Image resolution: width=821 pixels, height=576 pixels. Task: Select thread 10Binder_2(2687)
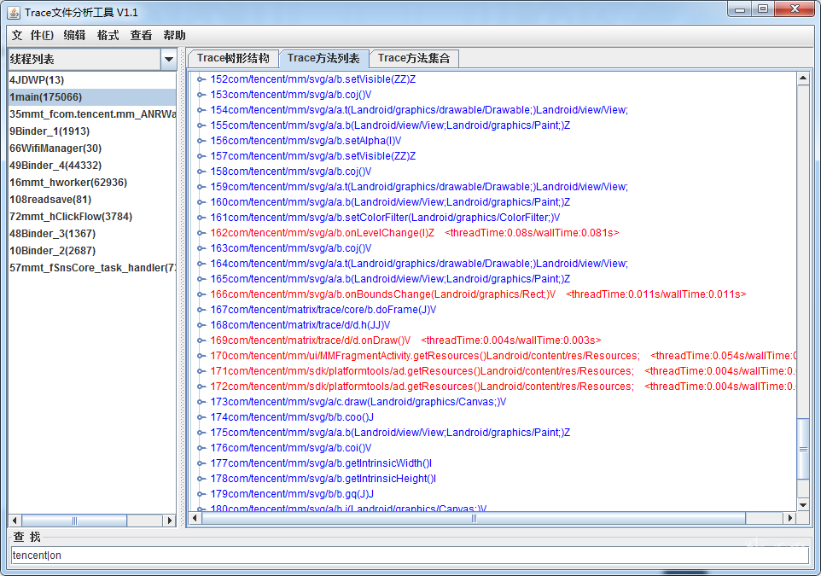(92, 251)
